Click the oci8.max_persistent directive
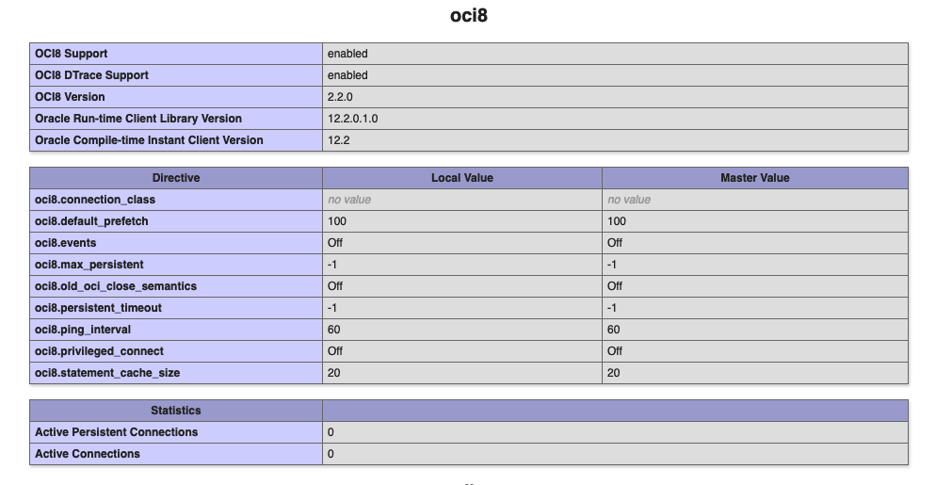The width and height of the screenshot is (936, 485). tap(89, 265)
